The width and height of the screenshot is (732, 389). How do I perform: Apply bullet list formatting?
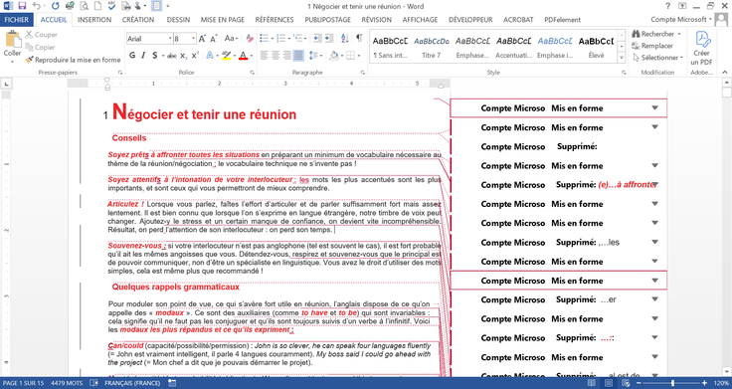pos(265,38)
